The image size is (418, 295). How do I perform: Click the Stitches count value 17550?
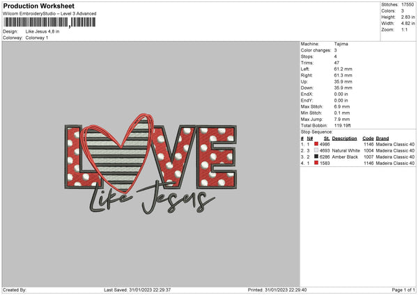[x=408, y=5]
